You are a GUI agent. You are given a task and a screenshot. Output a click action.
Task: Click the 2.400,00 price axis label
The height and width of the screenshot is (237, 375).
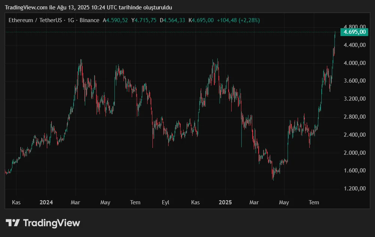point(355,135)
